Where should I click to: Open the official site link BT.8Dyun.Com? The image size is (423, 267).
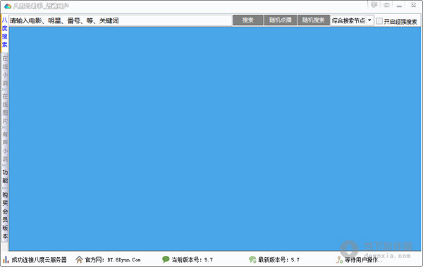tap(124, 260)
